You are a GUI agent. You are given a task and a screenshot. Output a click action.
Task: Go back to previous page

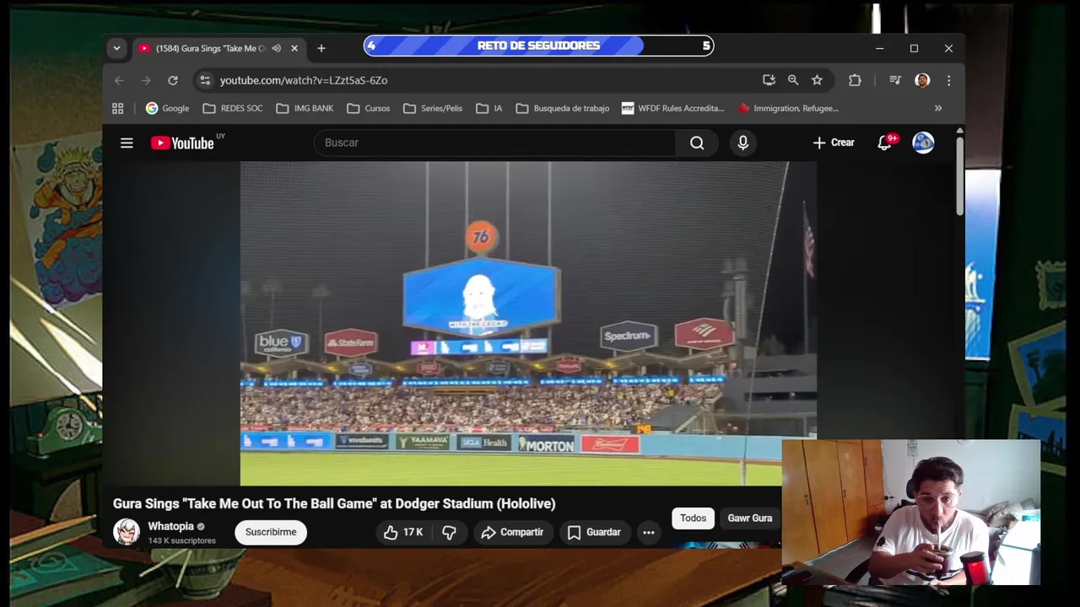point(119,80)
